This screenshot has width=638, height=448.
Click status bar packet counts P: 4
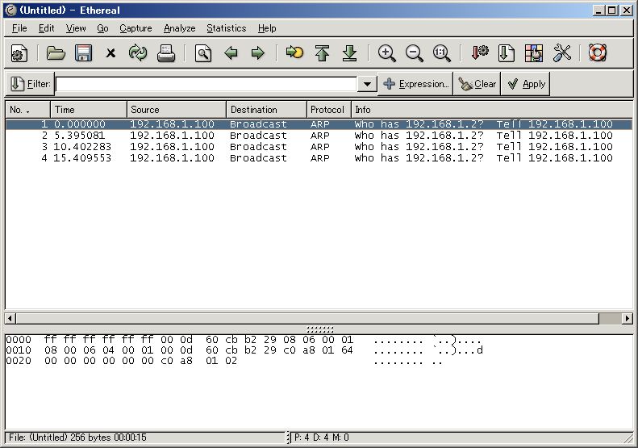click(322, 438)
